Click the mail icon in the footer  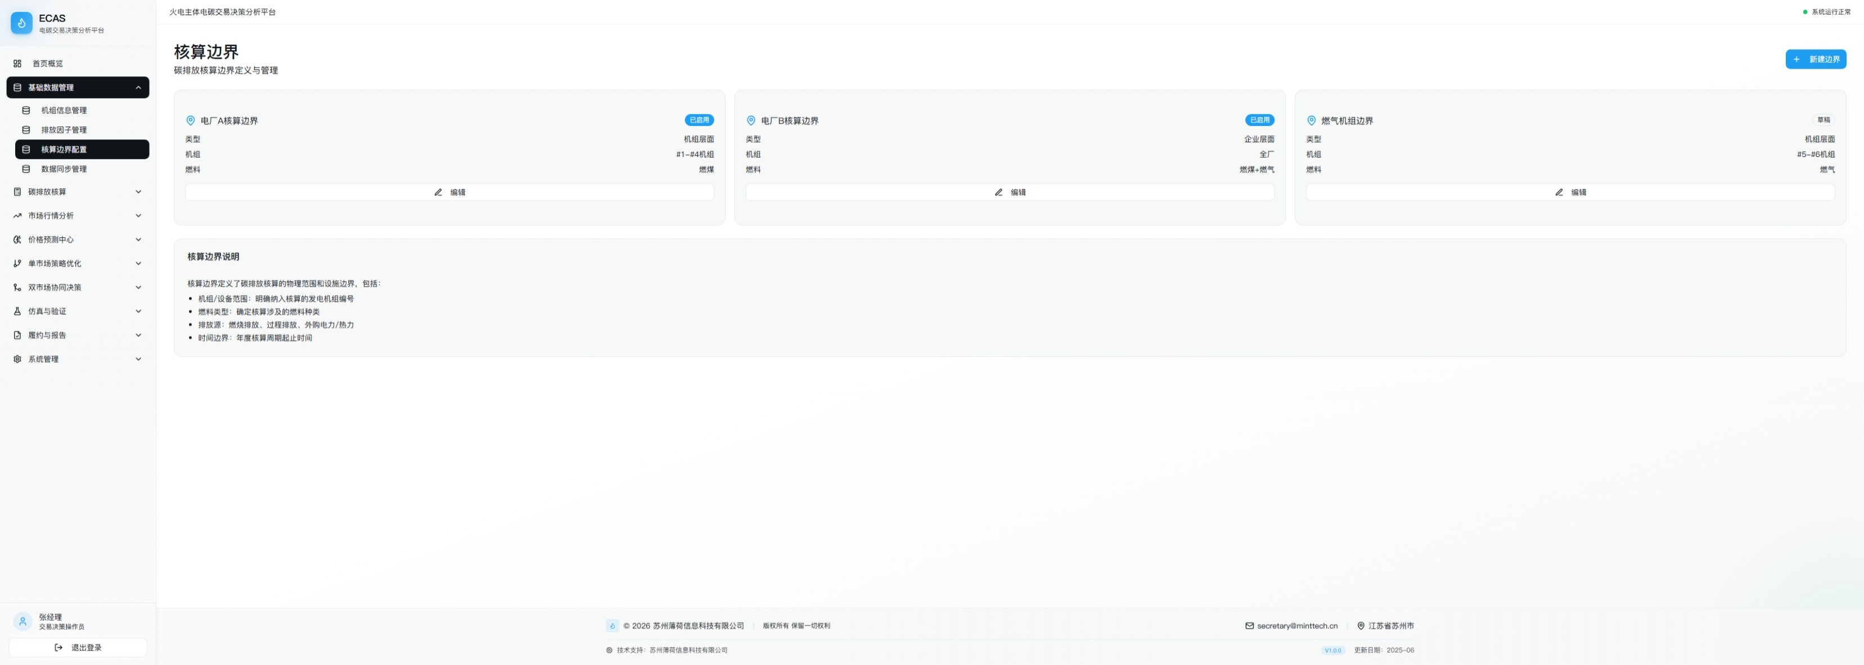[x=1249, y=626]
